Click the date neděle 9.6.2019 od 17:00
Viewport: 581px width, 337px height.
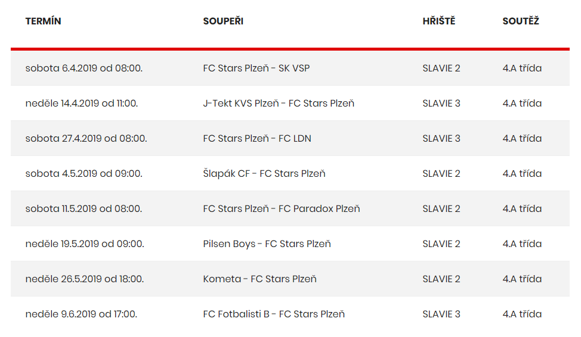click(81, 314)
